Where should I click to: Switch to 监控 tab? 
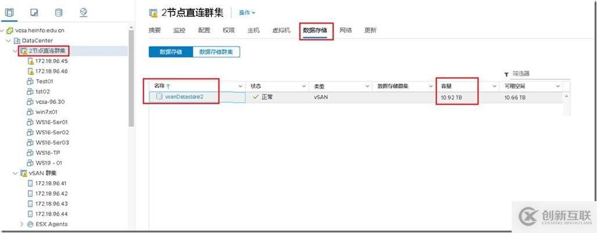tap(179, 30)
